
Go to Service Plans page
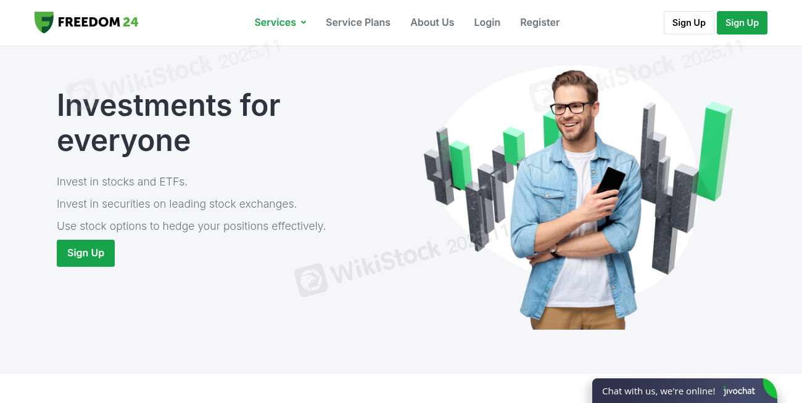pyautogui.click(x=358, y=22)
